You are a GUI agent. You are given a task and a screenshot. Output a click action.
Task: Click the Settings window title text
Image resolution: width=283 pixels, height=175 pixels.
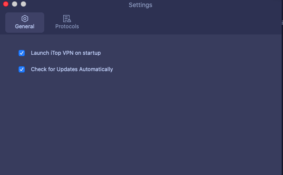click(141, 5)
